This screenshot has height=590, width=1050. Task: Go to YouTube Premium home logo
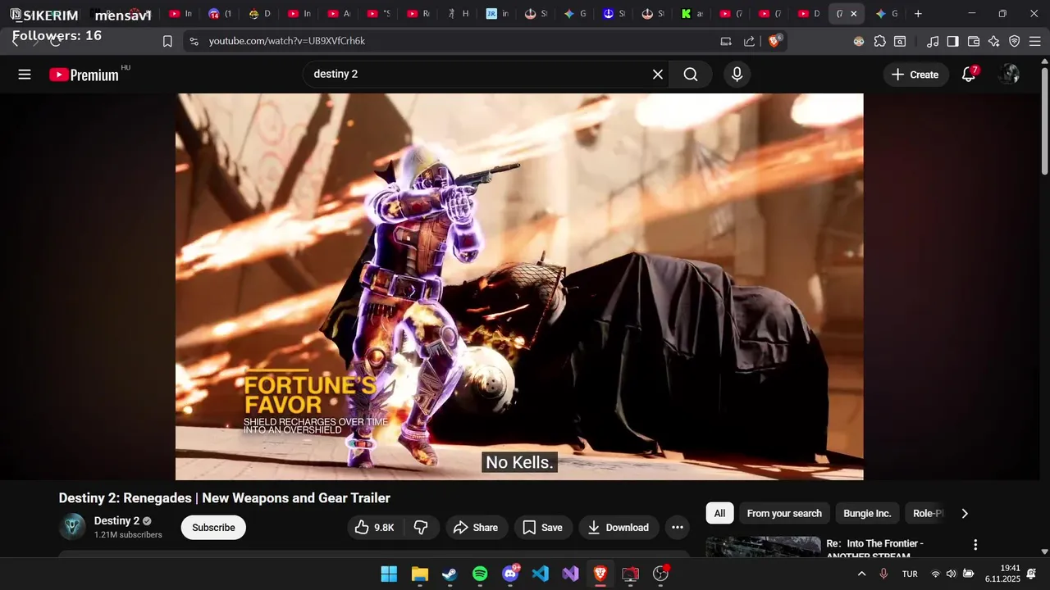(84, 75)
